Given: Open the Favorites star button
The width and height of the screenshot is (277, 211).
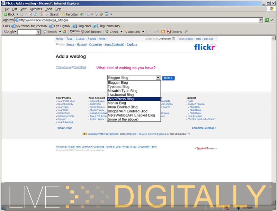Looking at the screenshot, I should (70, 15).
